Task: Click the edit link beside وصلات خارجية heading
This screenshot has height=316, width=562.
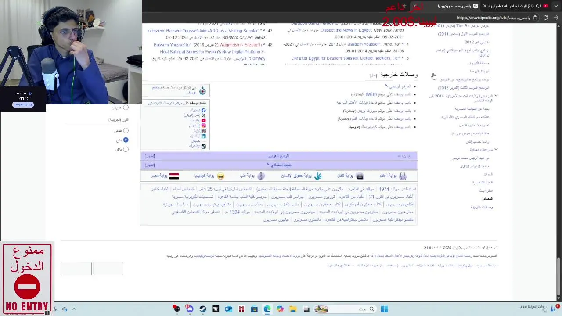Action: [373, 75]
